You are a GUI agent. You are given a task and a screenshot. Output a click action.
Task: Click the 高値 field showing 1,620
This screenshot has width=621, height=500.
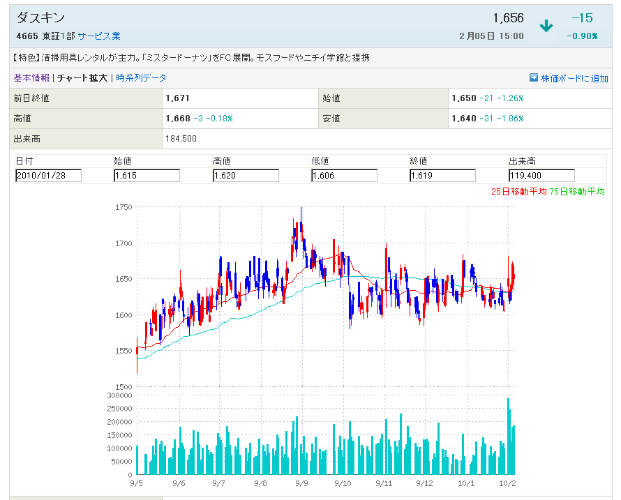tap(246, 176)
